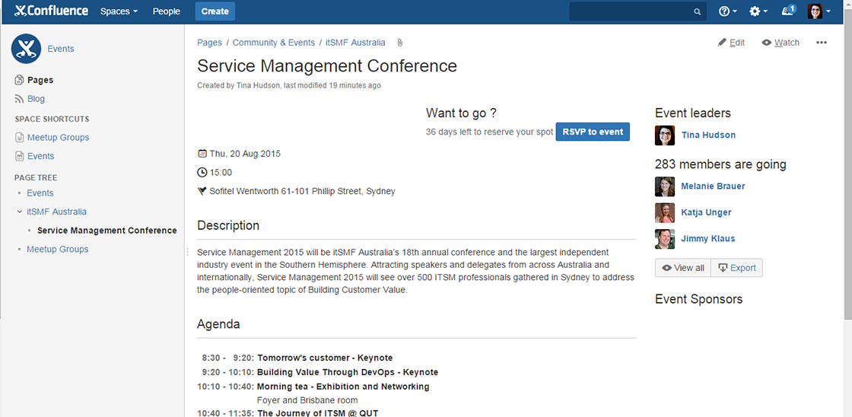Click Export members button
The width and height of the screenshot is (852, 417).
737,268
